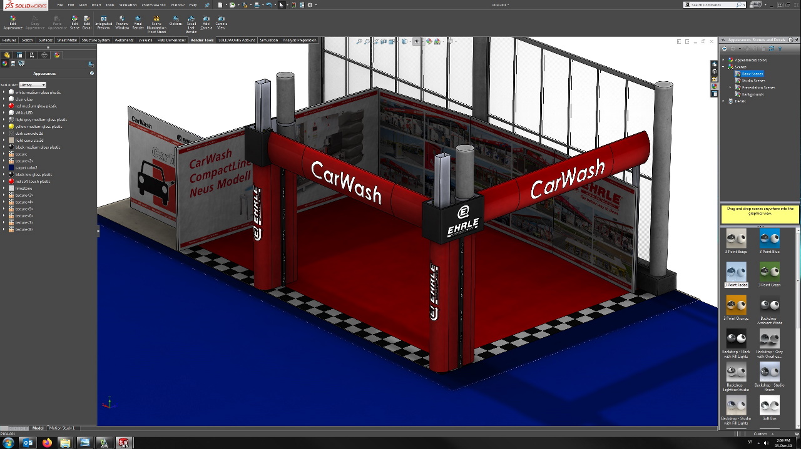Open the PhotoView 360 menu
This screenshot has height=449, width=801.
click(153, 5)
